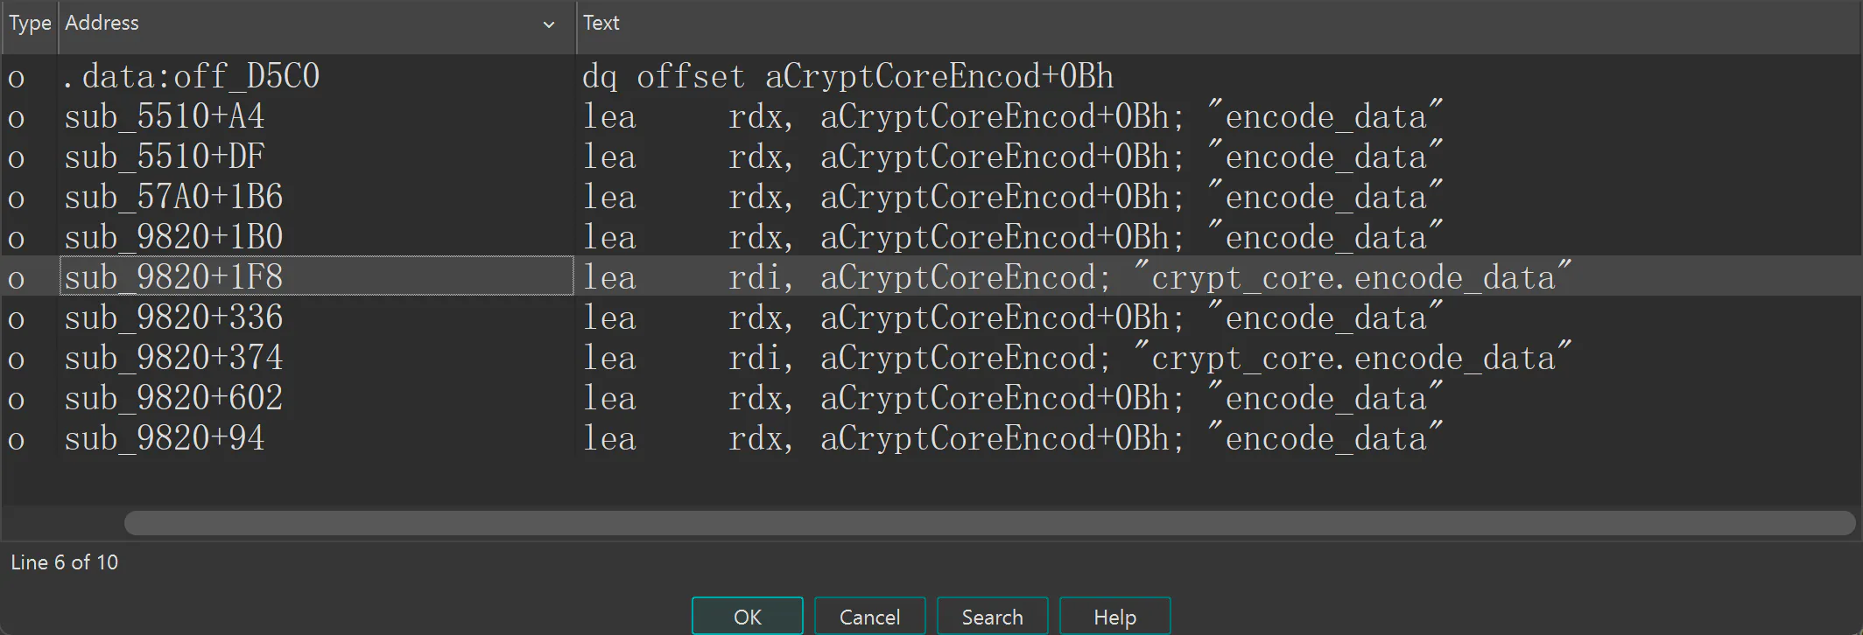Click the OK button

[747, 616]
